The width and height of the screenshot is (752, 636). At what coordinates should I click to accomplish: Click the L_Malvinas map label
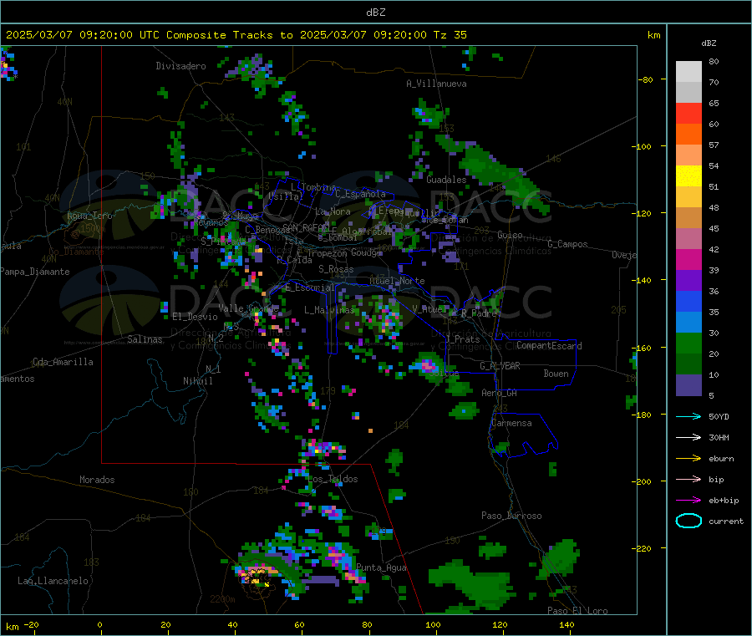click(x=329, y=310)
